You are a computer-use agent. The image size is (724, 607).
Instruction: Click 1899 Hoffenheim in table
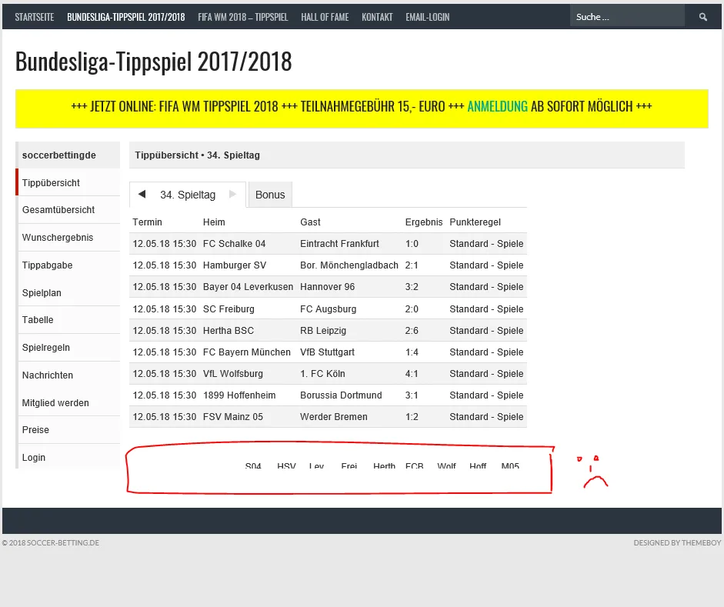239,395
